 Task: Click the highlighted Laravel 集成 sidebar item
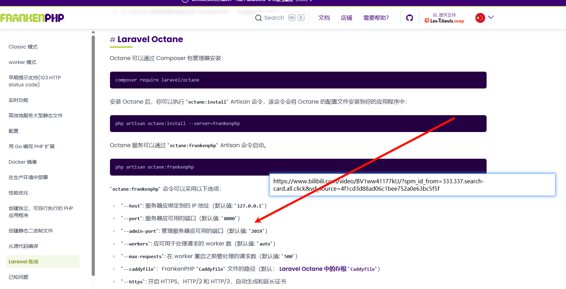(x=24, y=262)
